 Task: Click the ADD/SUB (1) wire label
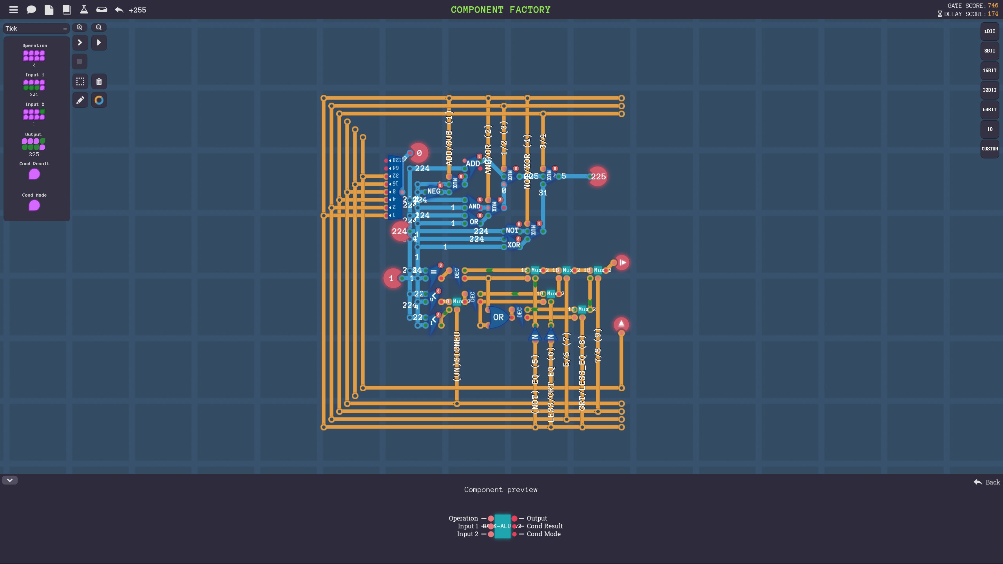pos(449,138)
